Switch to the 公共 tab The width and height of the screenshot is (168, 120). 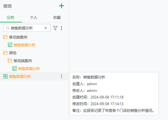10,17
